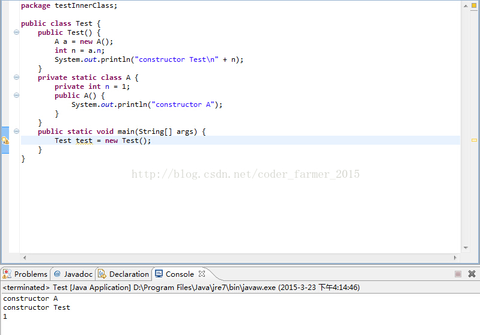Image resolution: width=480 pixels, height=335 pixels.
Task: Switch to the Declaration tab
Action: pos(124,274)
